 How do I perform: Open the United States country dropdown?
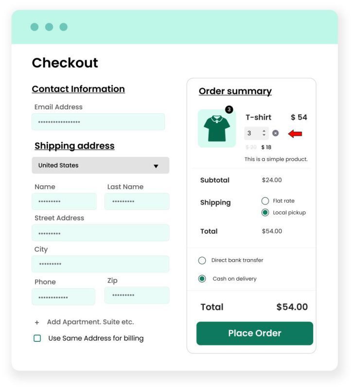tap(100, 165)
